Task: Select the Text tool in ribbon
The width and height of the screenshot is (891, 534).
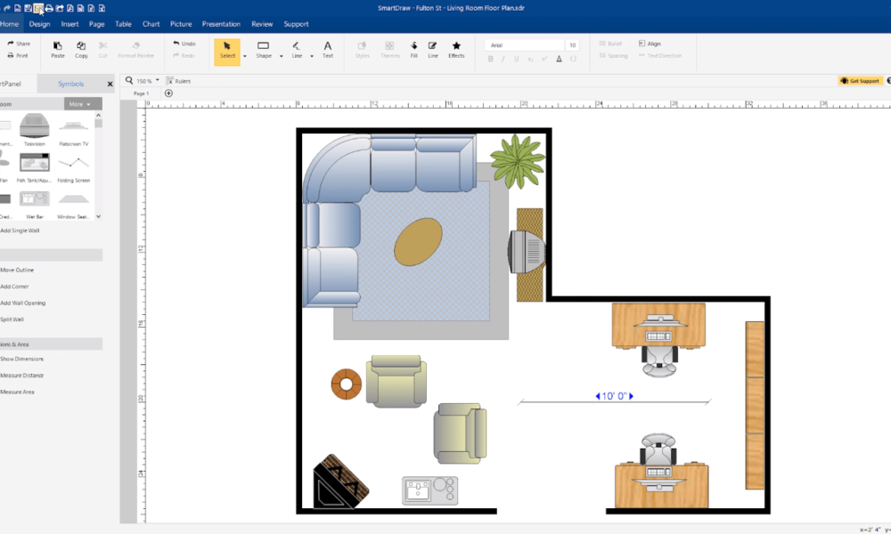Action: 327,49
